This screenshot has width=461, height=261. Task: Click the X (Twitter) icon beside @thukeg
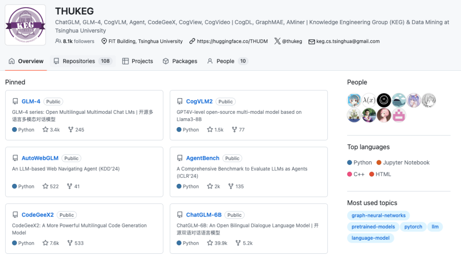point(277,41)
